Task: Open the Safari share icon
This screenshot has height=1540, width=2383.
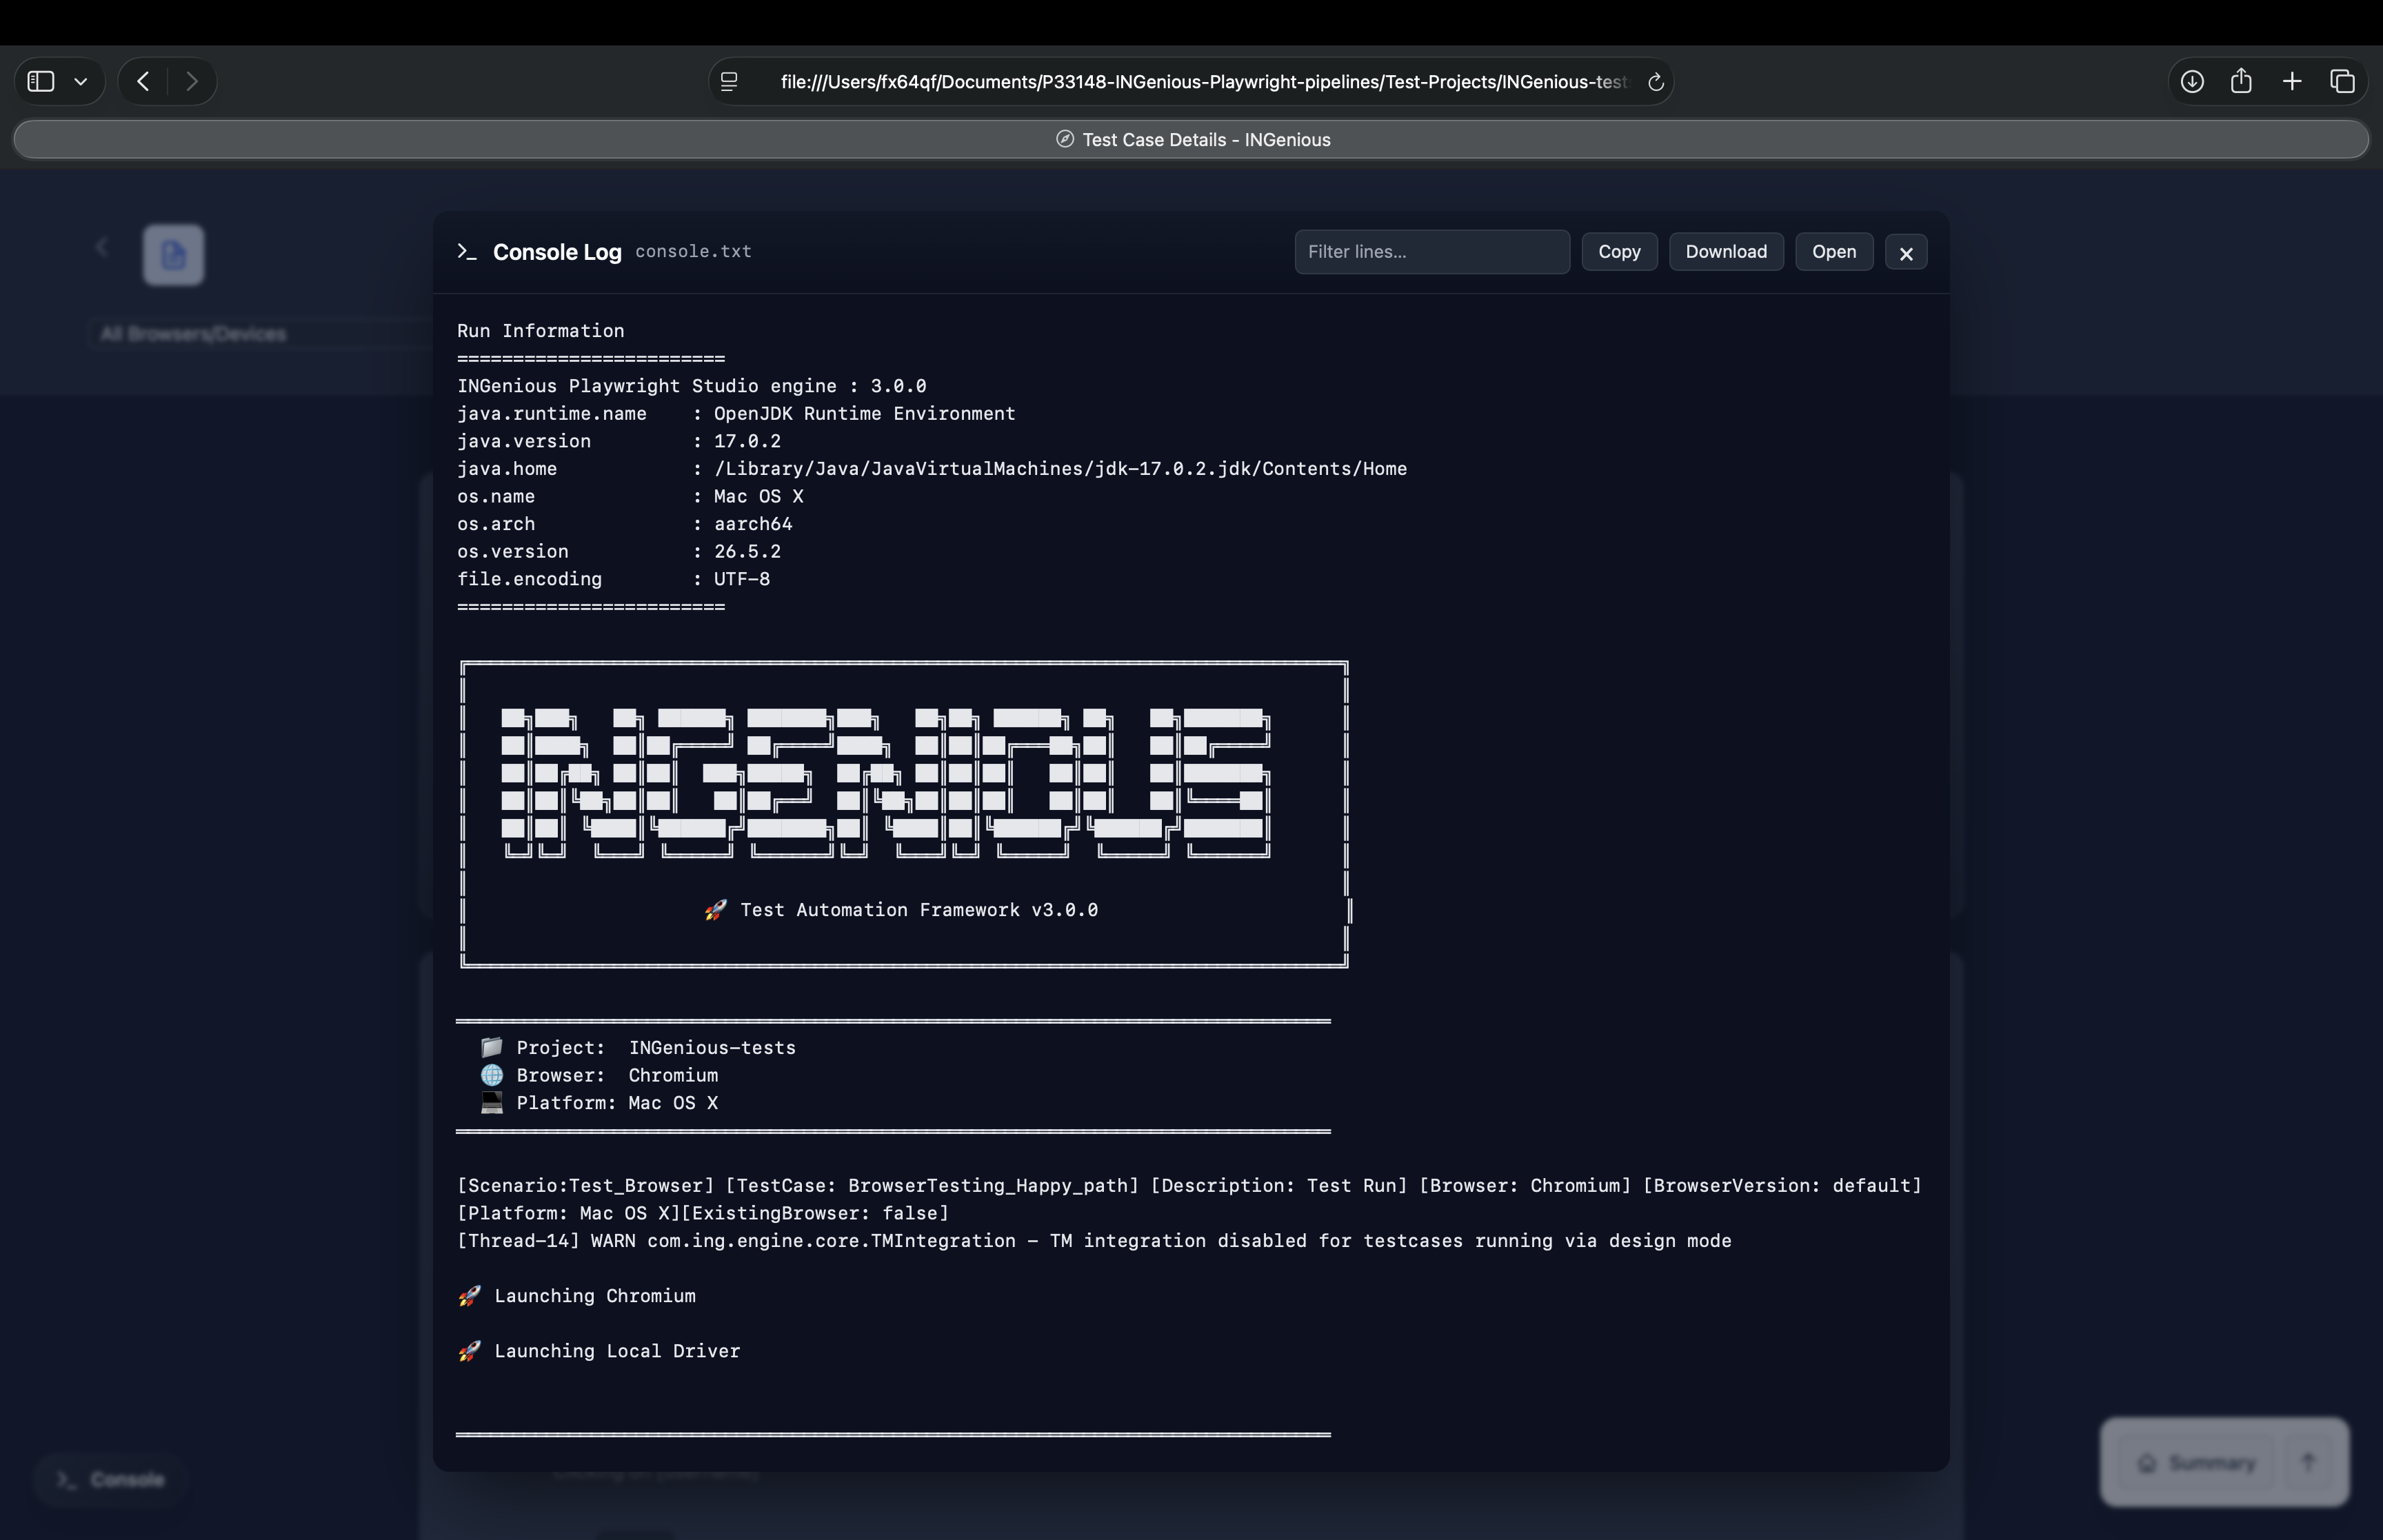Action: coord(2241,81)
